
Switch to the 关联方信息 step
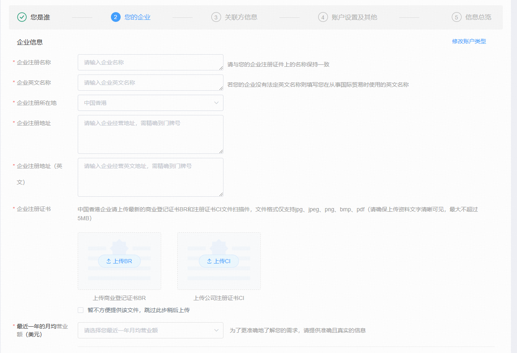(241, 17)
